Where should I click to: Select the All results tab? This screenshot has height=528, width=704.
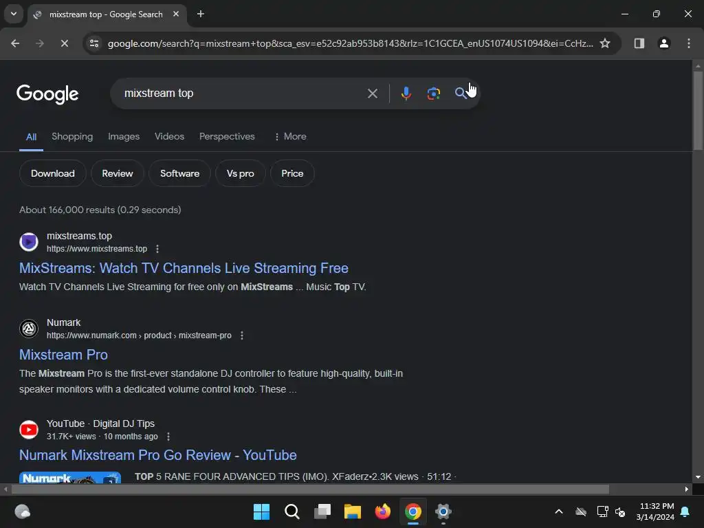(31, 137)
